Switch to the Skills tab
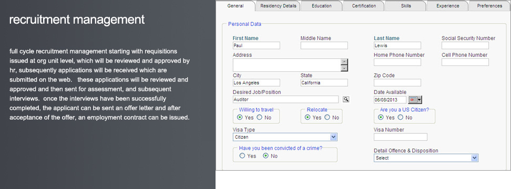This screenshot has width=511, height=189. click(406, 6)
